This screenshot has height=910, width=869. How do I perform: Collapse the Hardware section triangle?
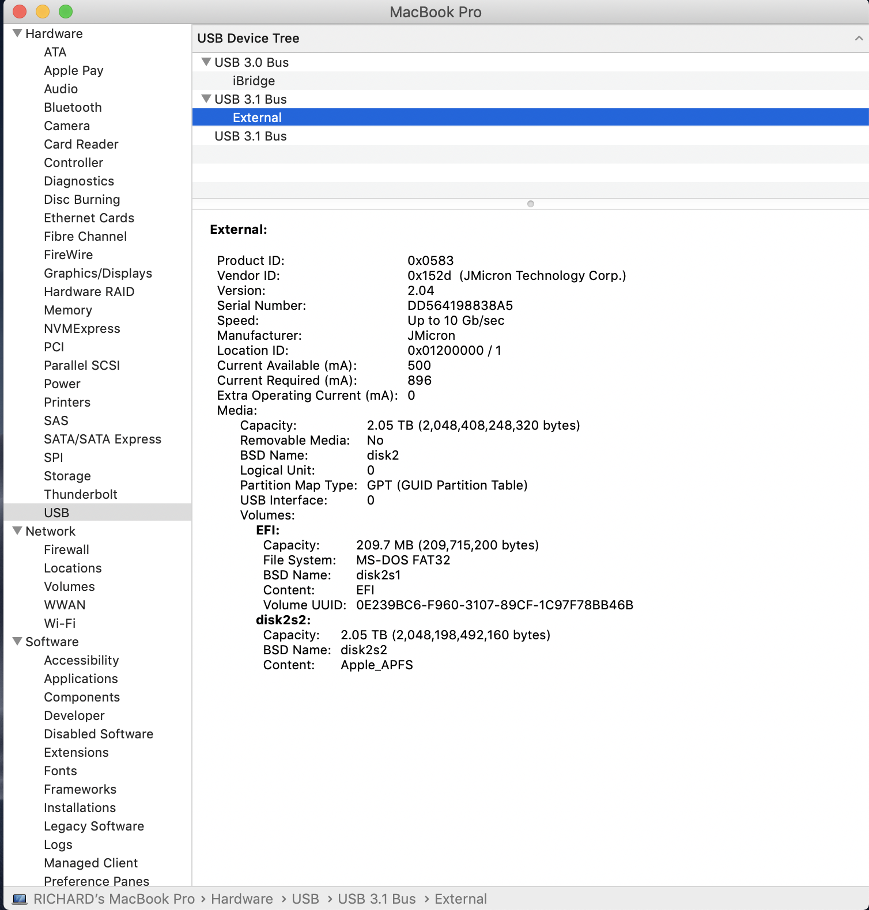tap(17, 33)
